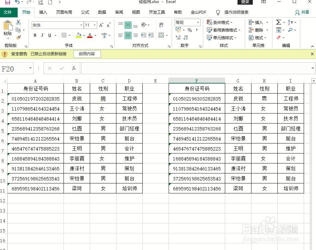Switch to the 开发工具 Developer tab
The image size is (316, 250).
(157, 12)
